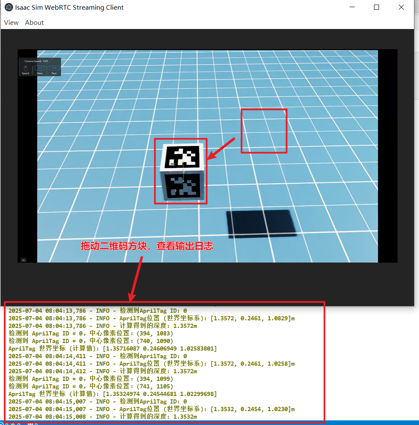Click the Isaac Sim WebRTC Streaming Client title
The height and width of the screenshot is (425, 419).
point(69,7)
